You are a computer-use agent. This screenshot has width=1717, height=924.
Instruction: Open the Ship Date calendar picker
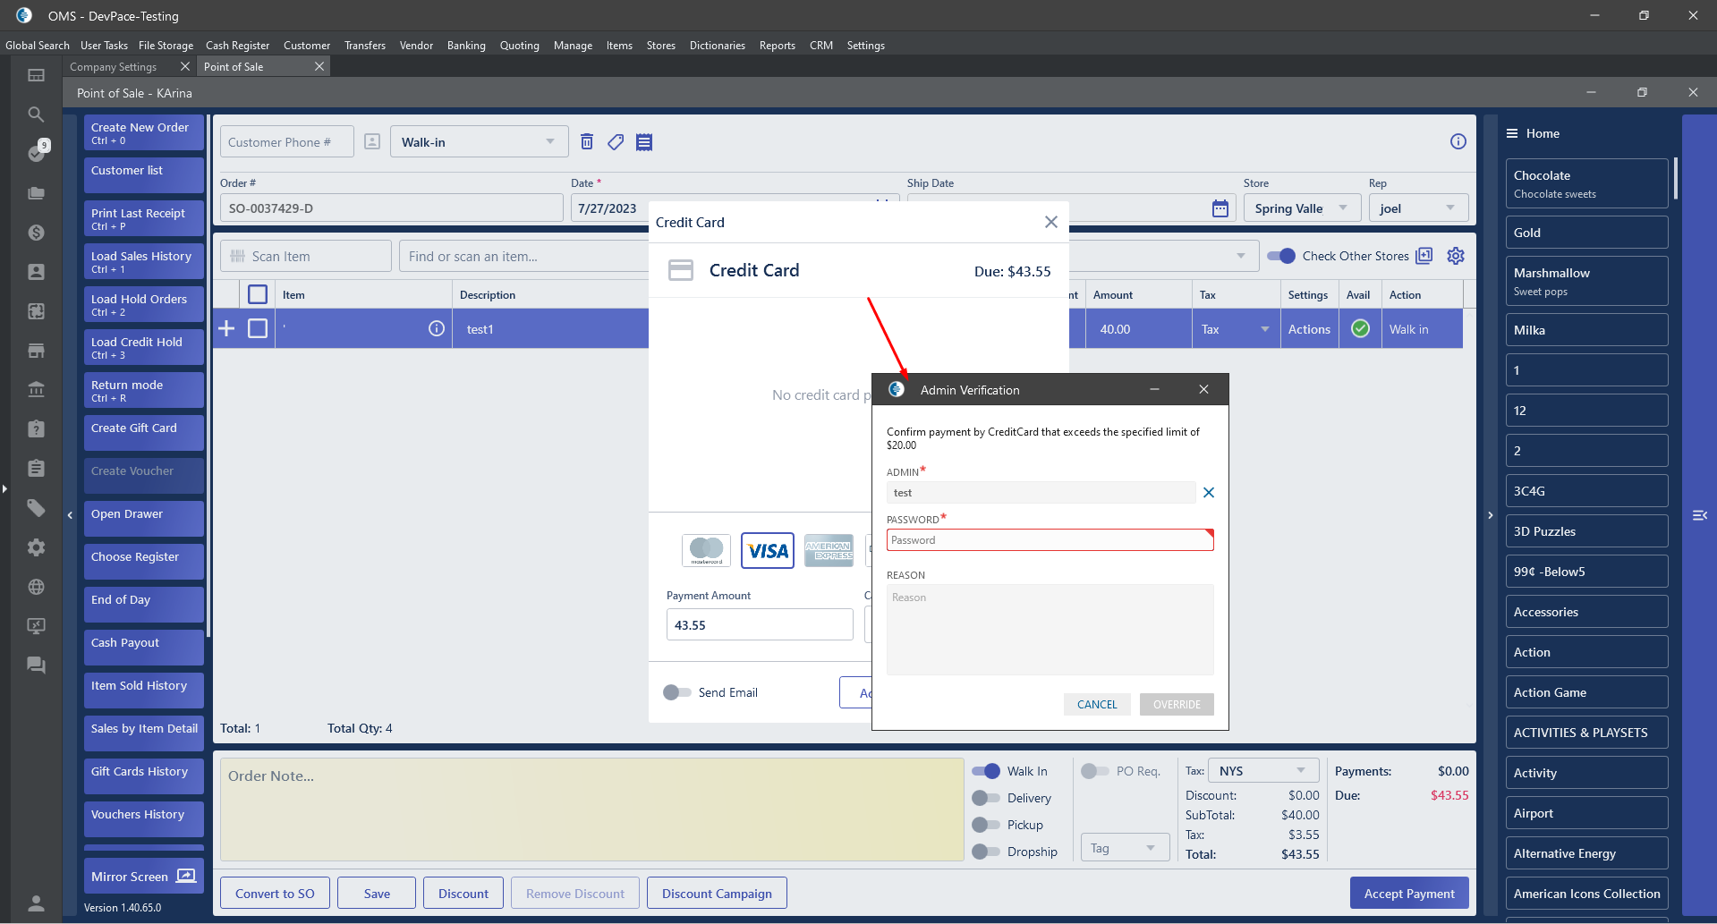[1220, 208]
